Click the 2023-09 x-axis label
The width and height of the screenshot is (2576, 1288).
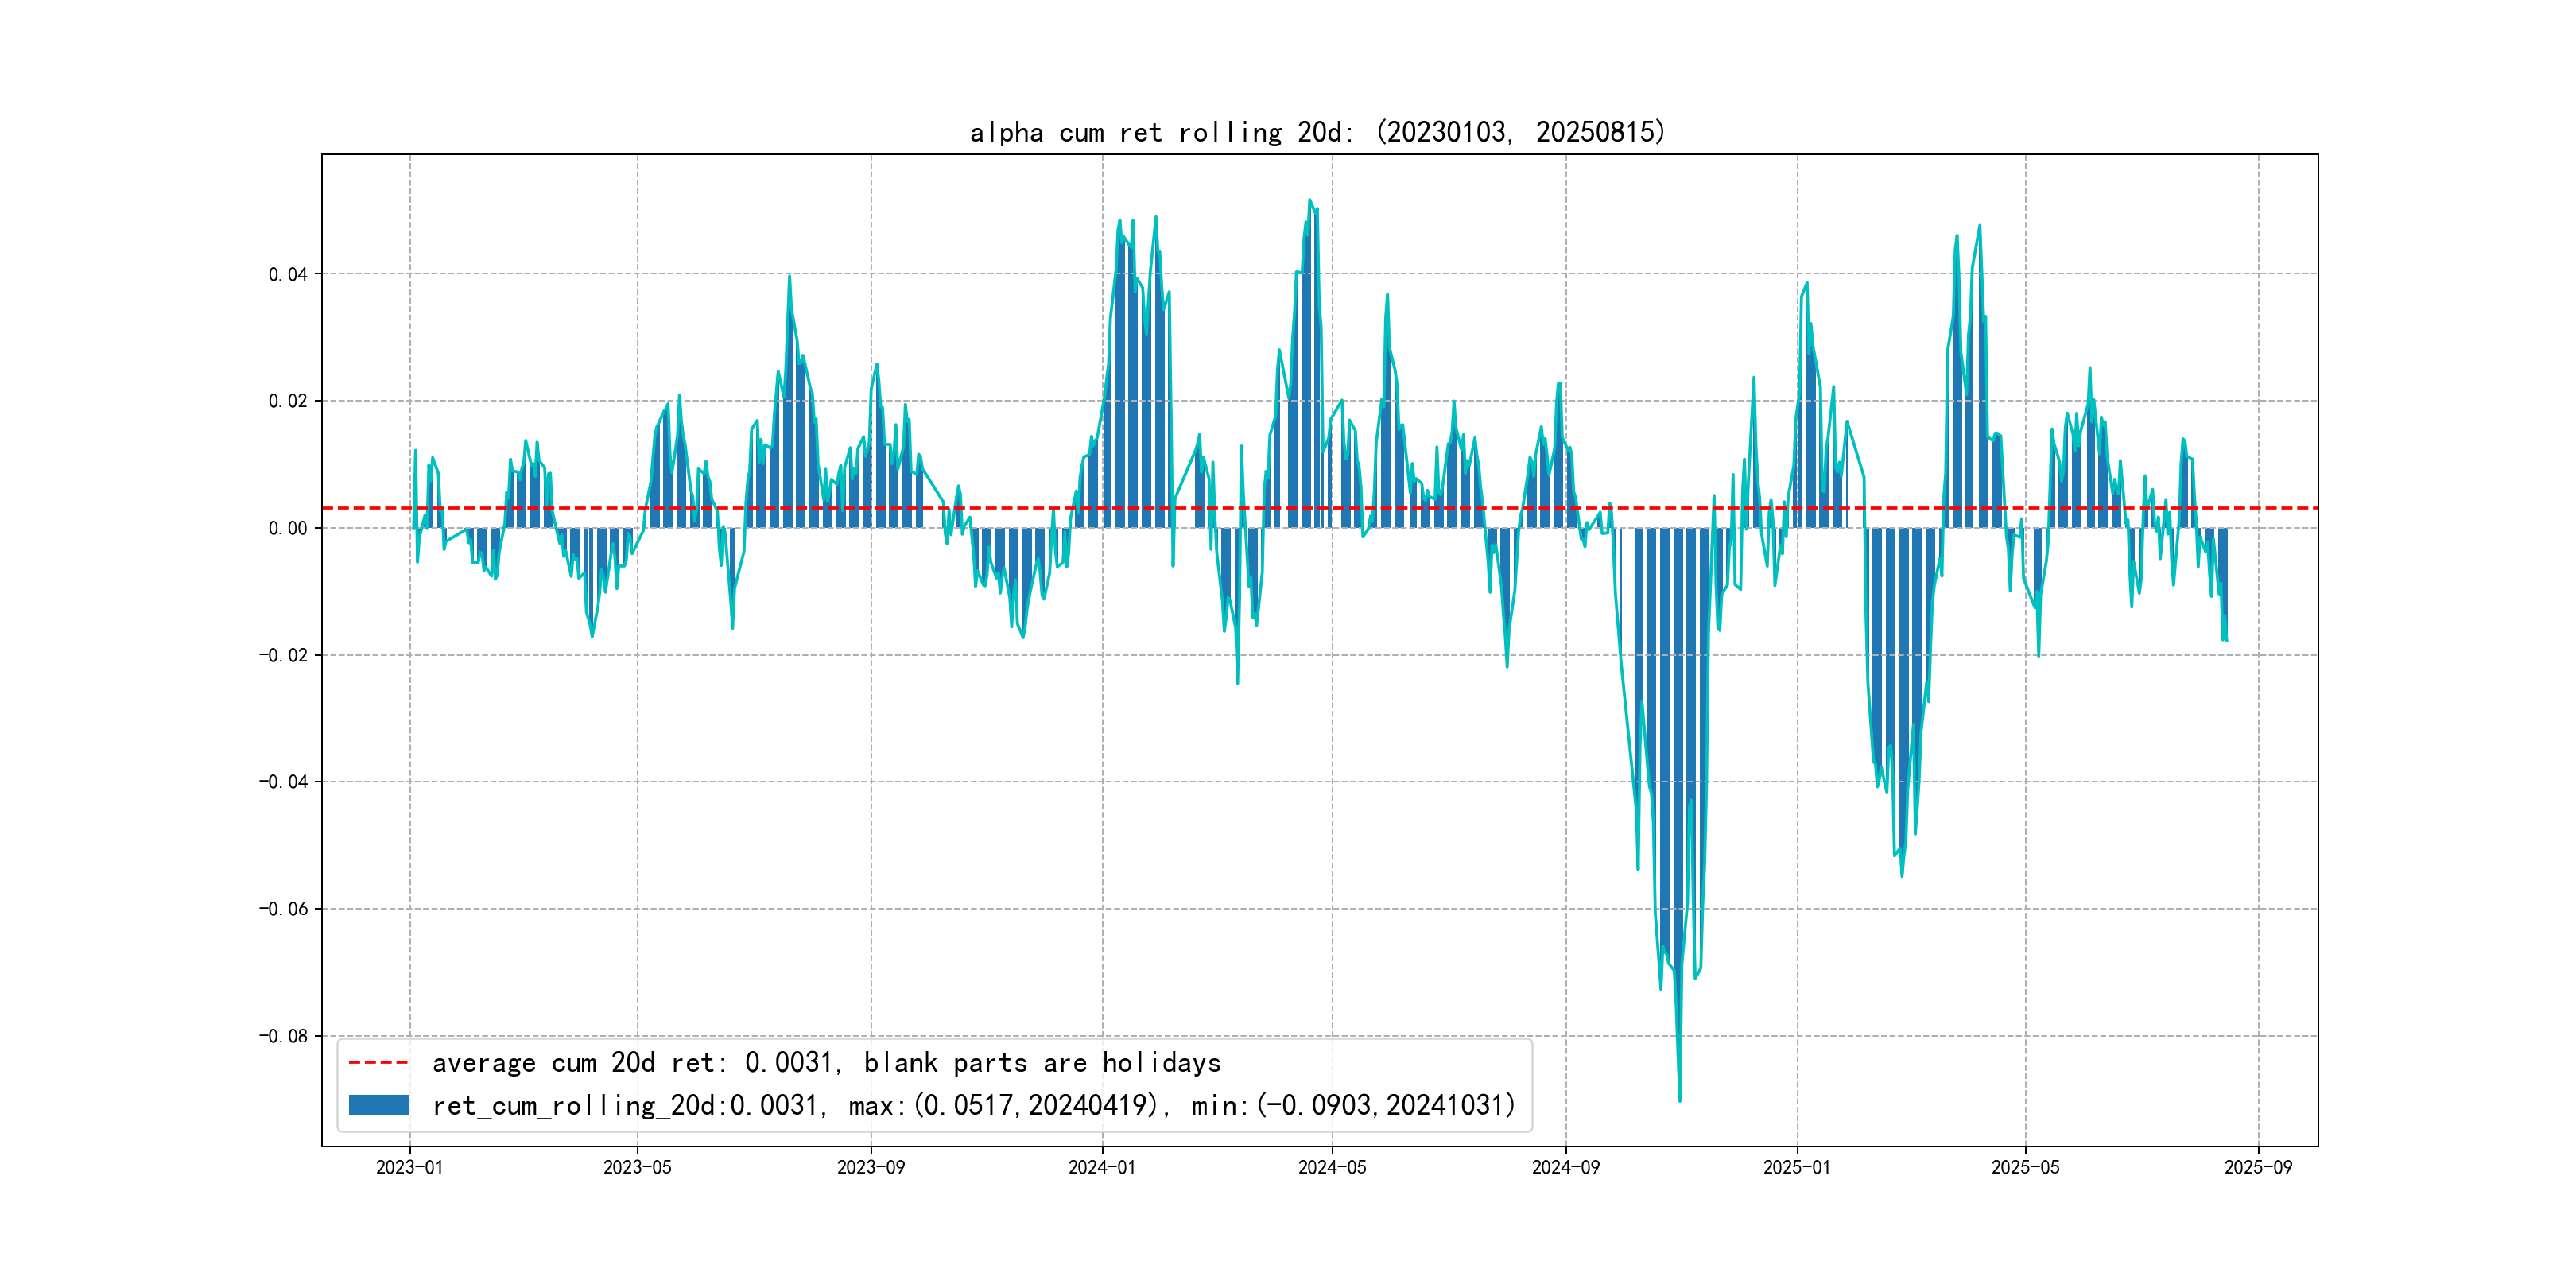[870, 1167]
